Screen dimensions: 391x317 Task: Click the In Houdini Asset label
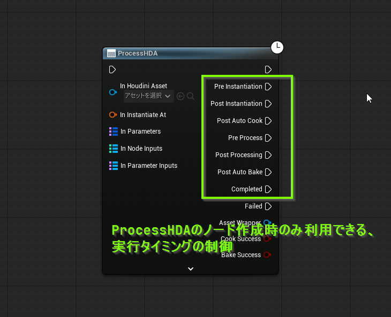[x=144, y=86]
